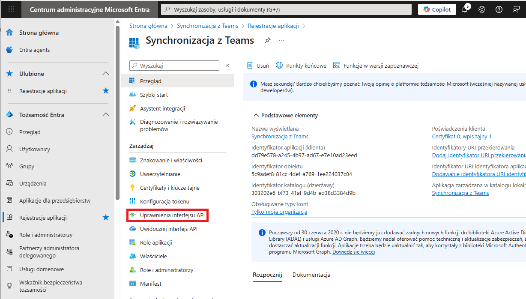Collapse the Tożsamość Entra section chevron

click(x=105, y=114)
